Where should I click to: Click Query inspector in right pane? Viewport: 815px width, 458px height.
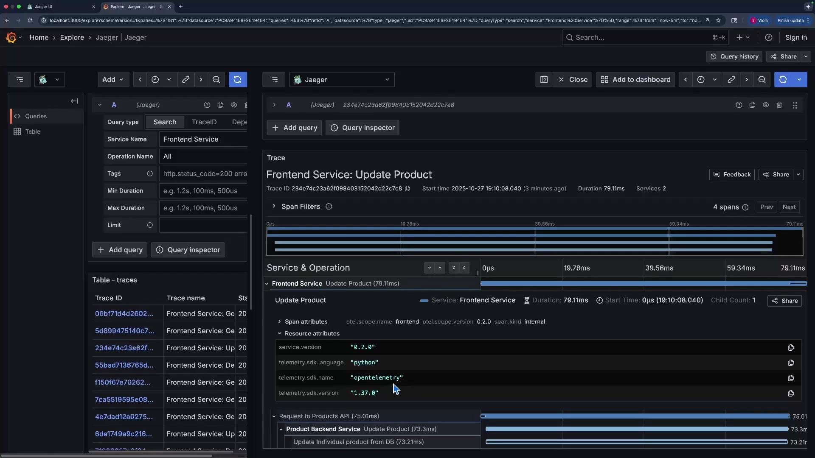tap(363, 128)
